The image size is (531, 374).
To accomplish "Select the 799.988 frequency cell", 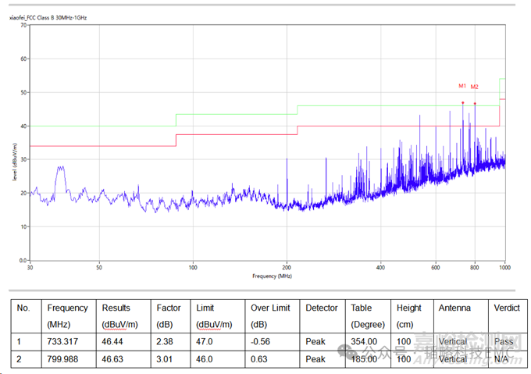I will [x=63, y=359].
